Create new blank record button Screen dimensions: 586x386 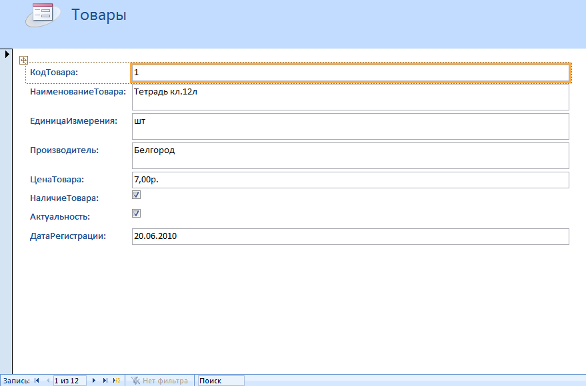[117, 381]
